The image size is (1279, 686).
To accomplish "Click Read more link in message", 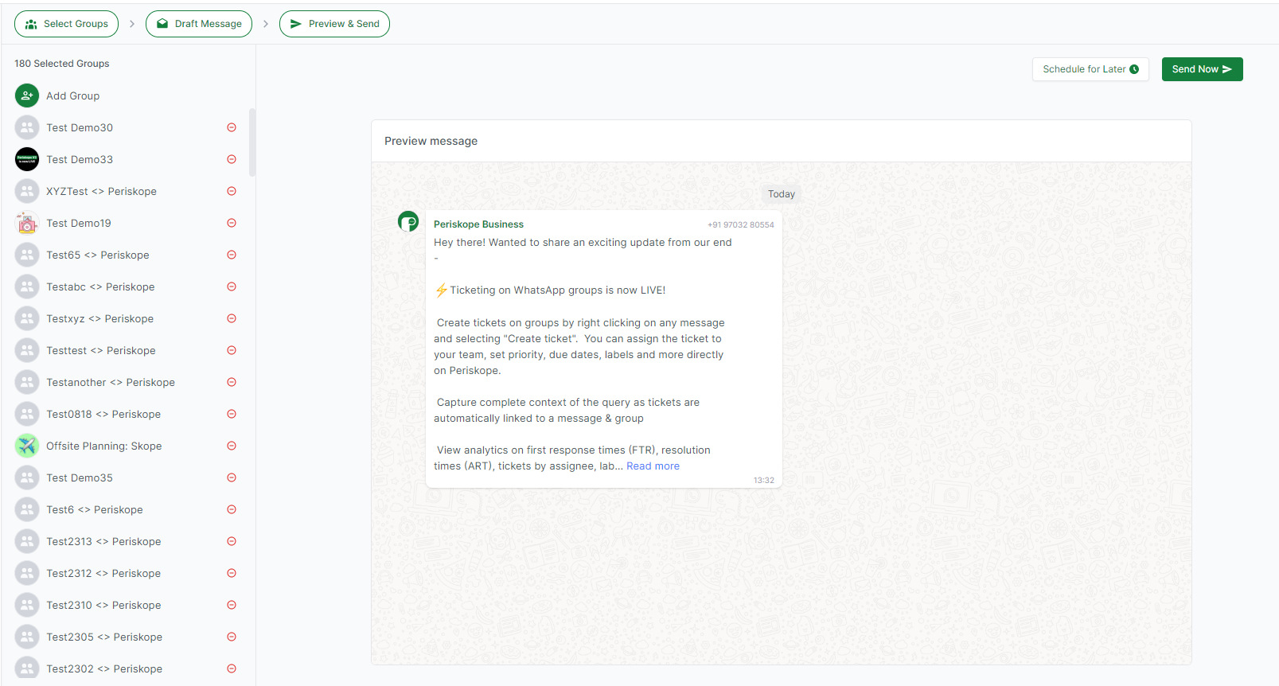I will pyautogui.click(x=653, y=466).
